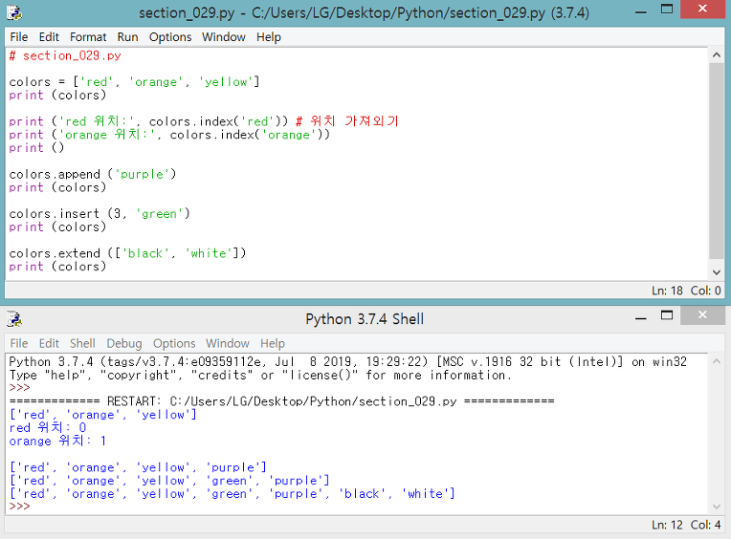Click the Shell output ending with 'white']
731x539 pixels.
233,494
